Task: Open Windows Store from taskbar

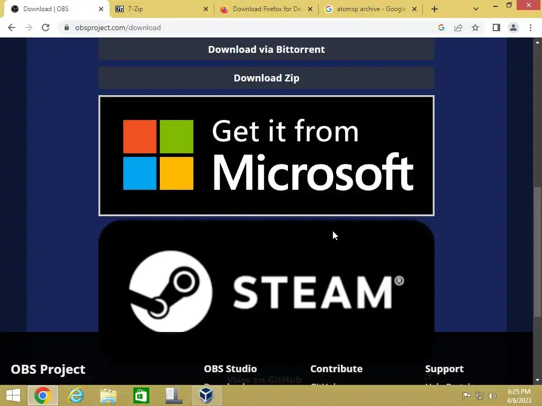Action: pos(141,395)
